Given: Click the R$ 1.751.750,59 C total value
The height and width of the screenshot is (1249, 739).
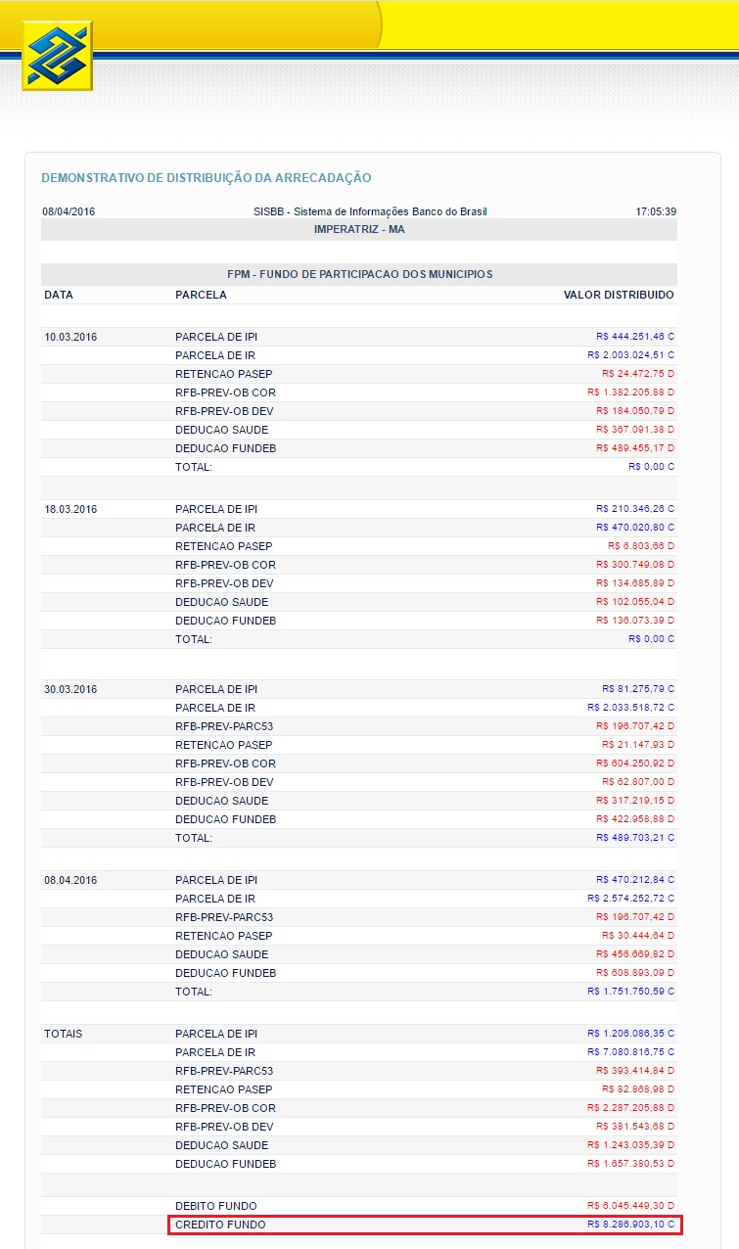Looking at the screenshot, I should (x=630, y=992).
